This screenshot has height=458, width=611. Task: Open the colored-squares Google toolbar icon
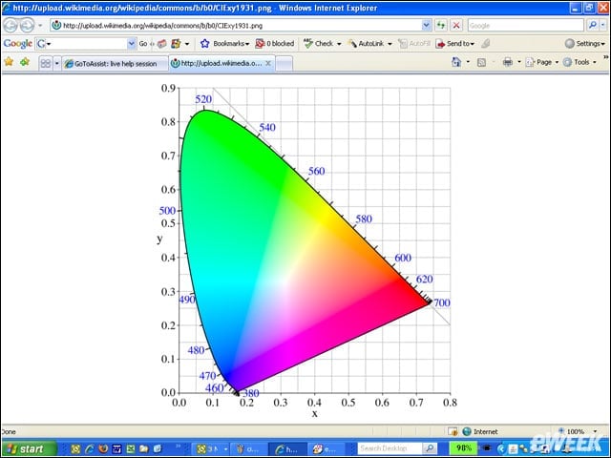(x=176, y=44)
